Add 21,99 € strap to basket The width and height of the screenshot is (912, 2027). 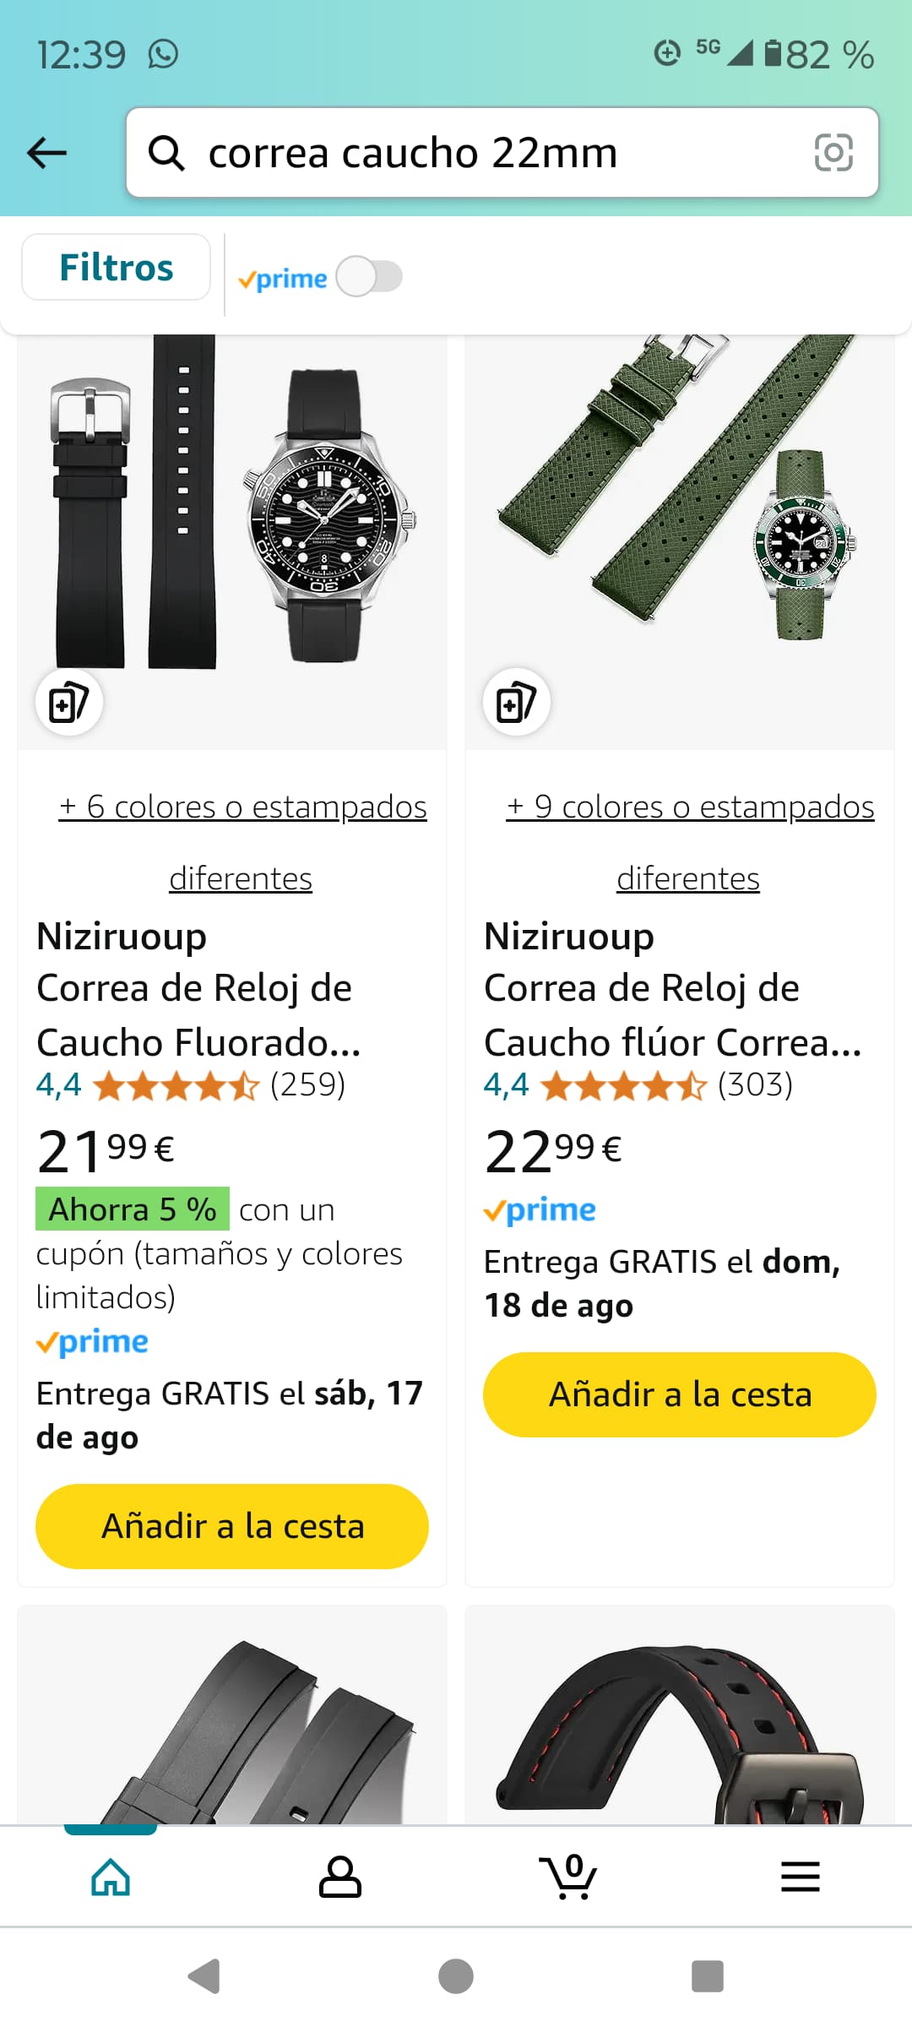tap(232, 1526)
